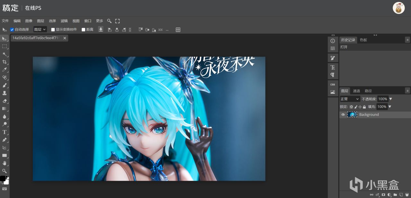Select the Rectangular Marquee tool
The image size is (411, 198).
4,46
